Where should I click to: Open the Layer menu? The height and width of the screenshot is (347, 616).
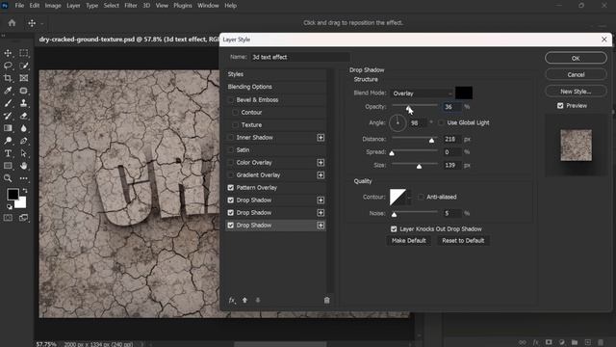(73, 6)
